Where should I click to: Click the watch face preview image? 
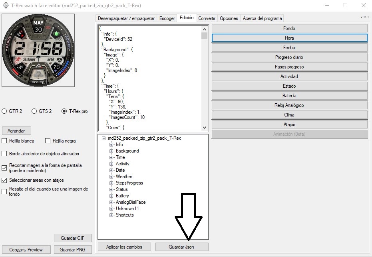click(38, 50)
